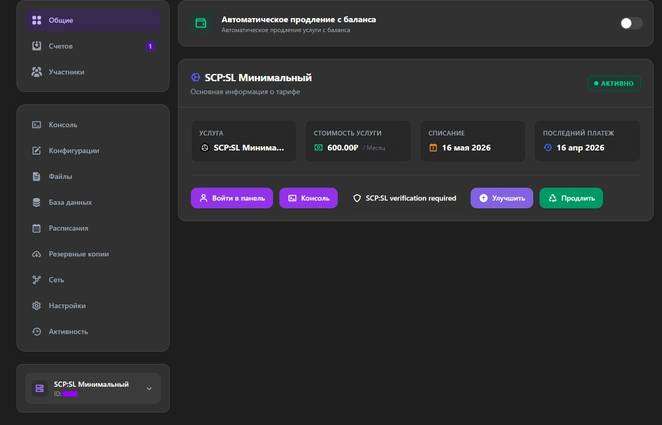Click the ID line under the service name

[x=66, y=393]
